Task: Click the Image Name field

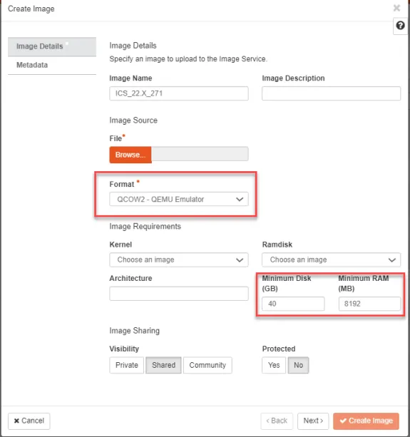Action: click(179, 93)
